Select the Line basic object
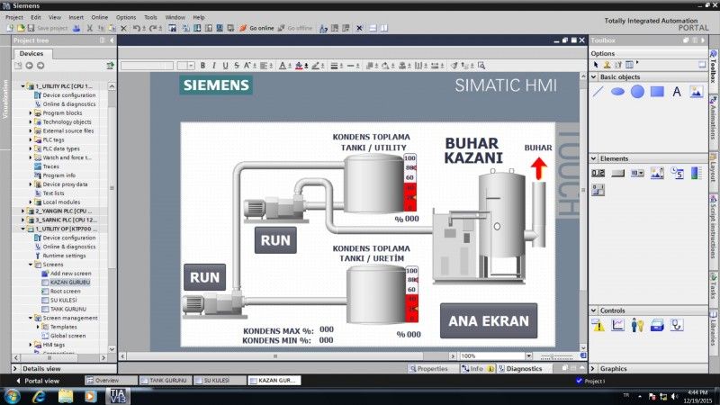 click(598, 92)
